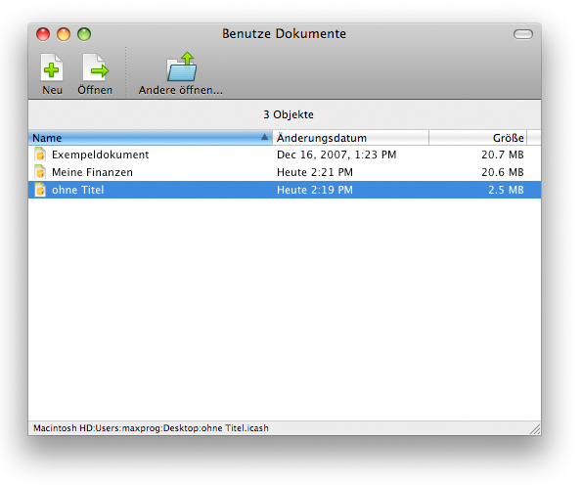Sort the list by Größe column

tap(478, 138)
